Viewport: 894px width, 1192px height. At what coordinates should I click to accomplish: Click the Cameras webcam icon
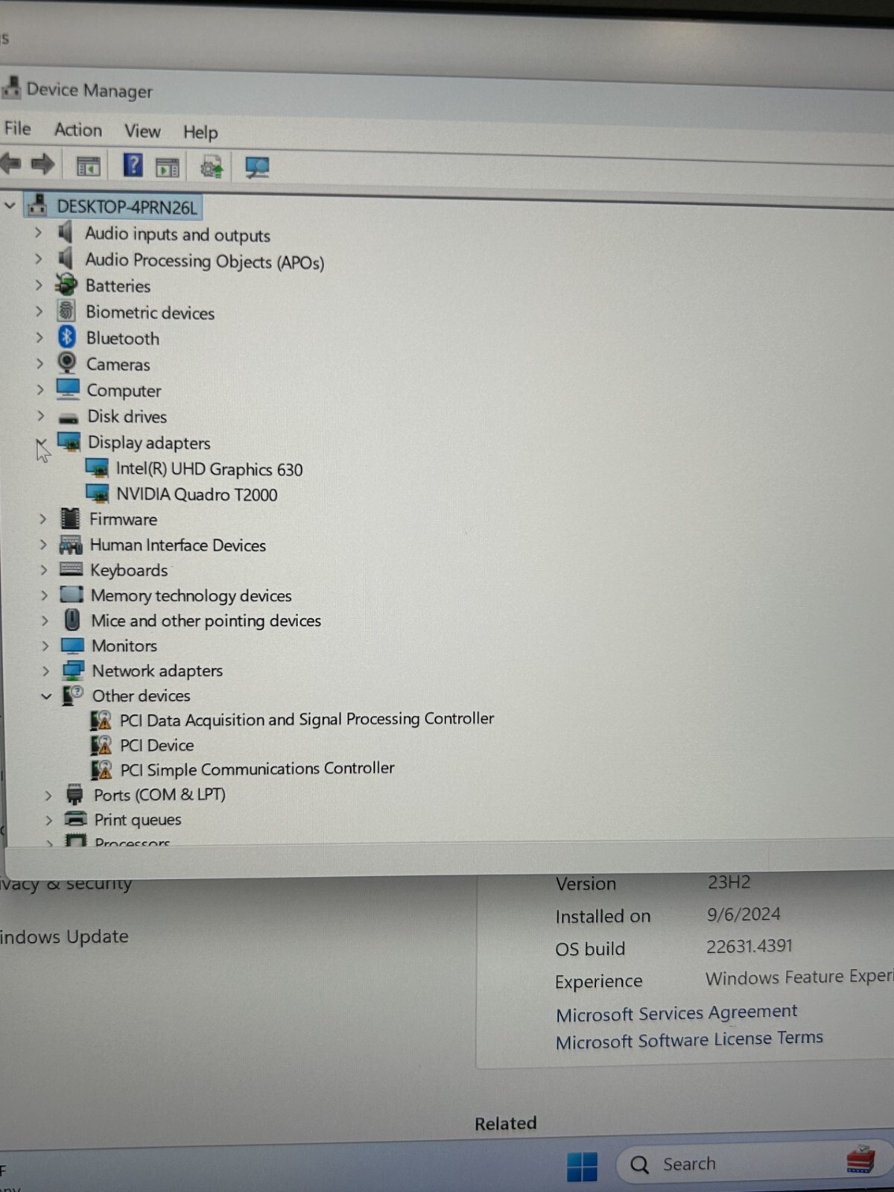pos(67,363)
